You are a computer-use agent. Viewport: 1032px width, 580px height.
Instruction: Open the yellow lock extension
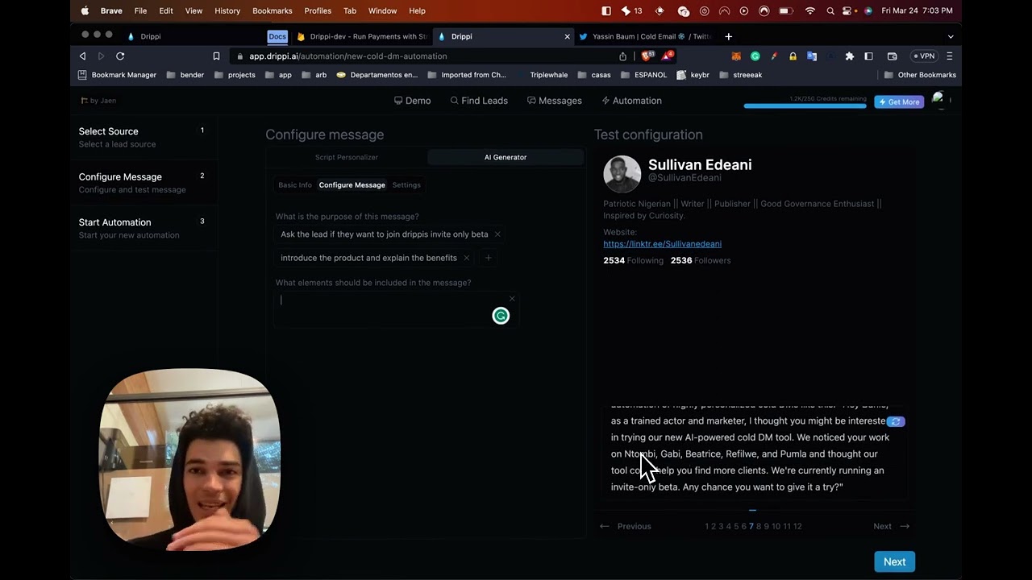[x=793, y=56]
